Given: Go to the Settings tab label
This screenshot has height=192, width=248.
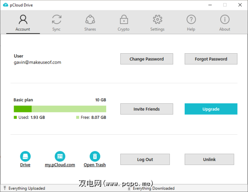Looking at the screenshot, I should 157,29.
